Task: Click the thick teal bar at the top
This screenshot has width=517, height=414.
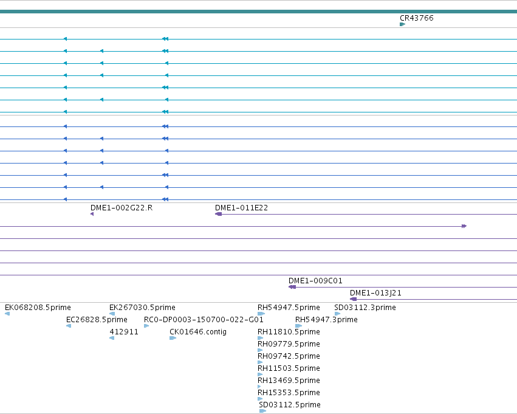Action: tap(259, 12)
